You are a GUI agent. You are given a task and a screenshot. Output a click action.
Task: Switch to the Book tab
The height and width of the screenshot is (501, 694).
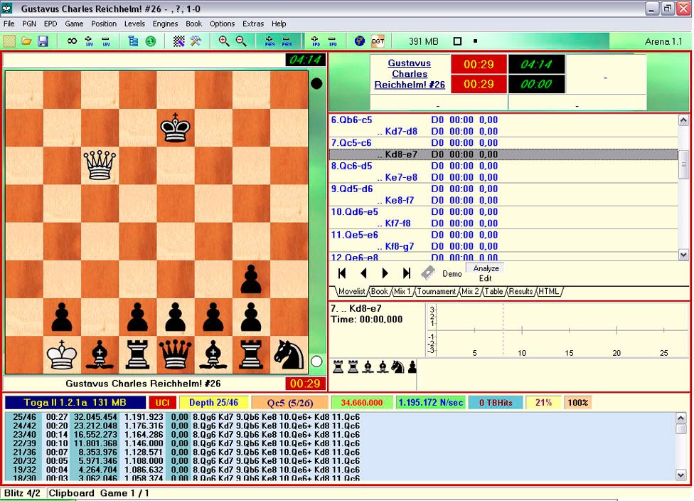[380, 292]
